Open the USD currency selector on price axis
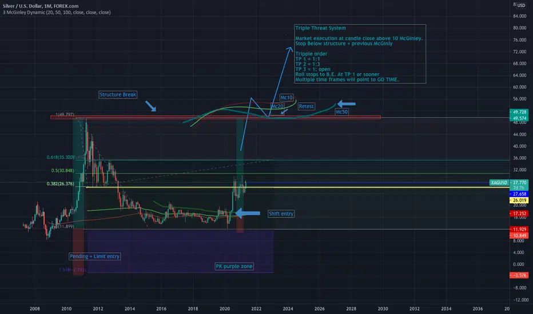 click(521, 5)
